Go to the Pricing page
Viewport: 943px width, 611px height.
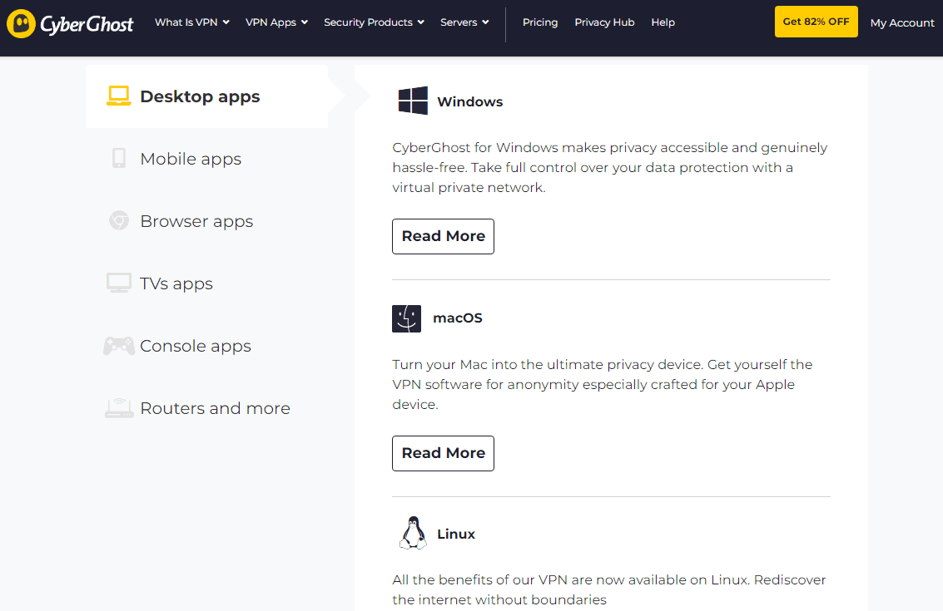pyautogui.click(x=540, y=22)
